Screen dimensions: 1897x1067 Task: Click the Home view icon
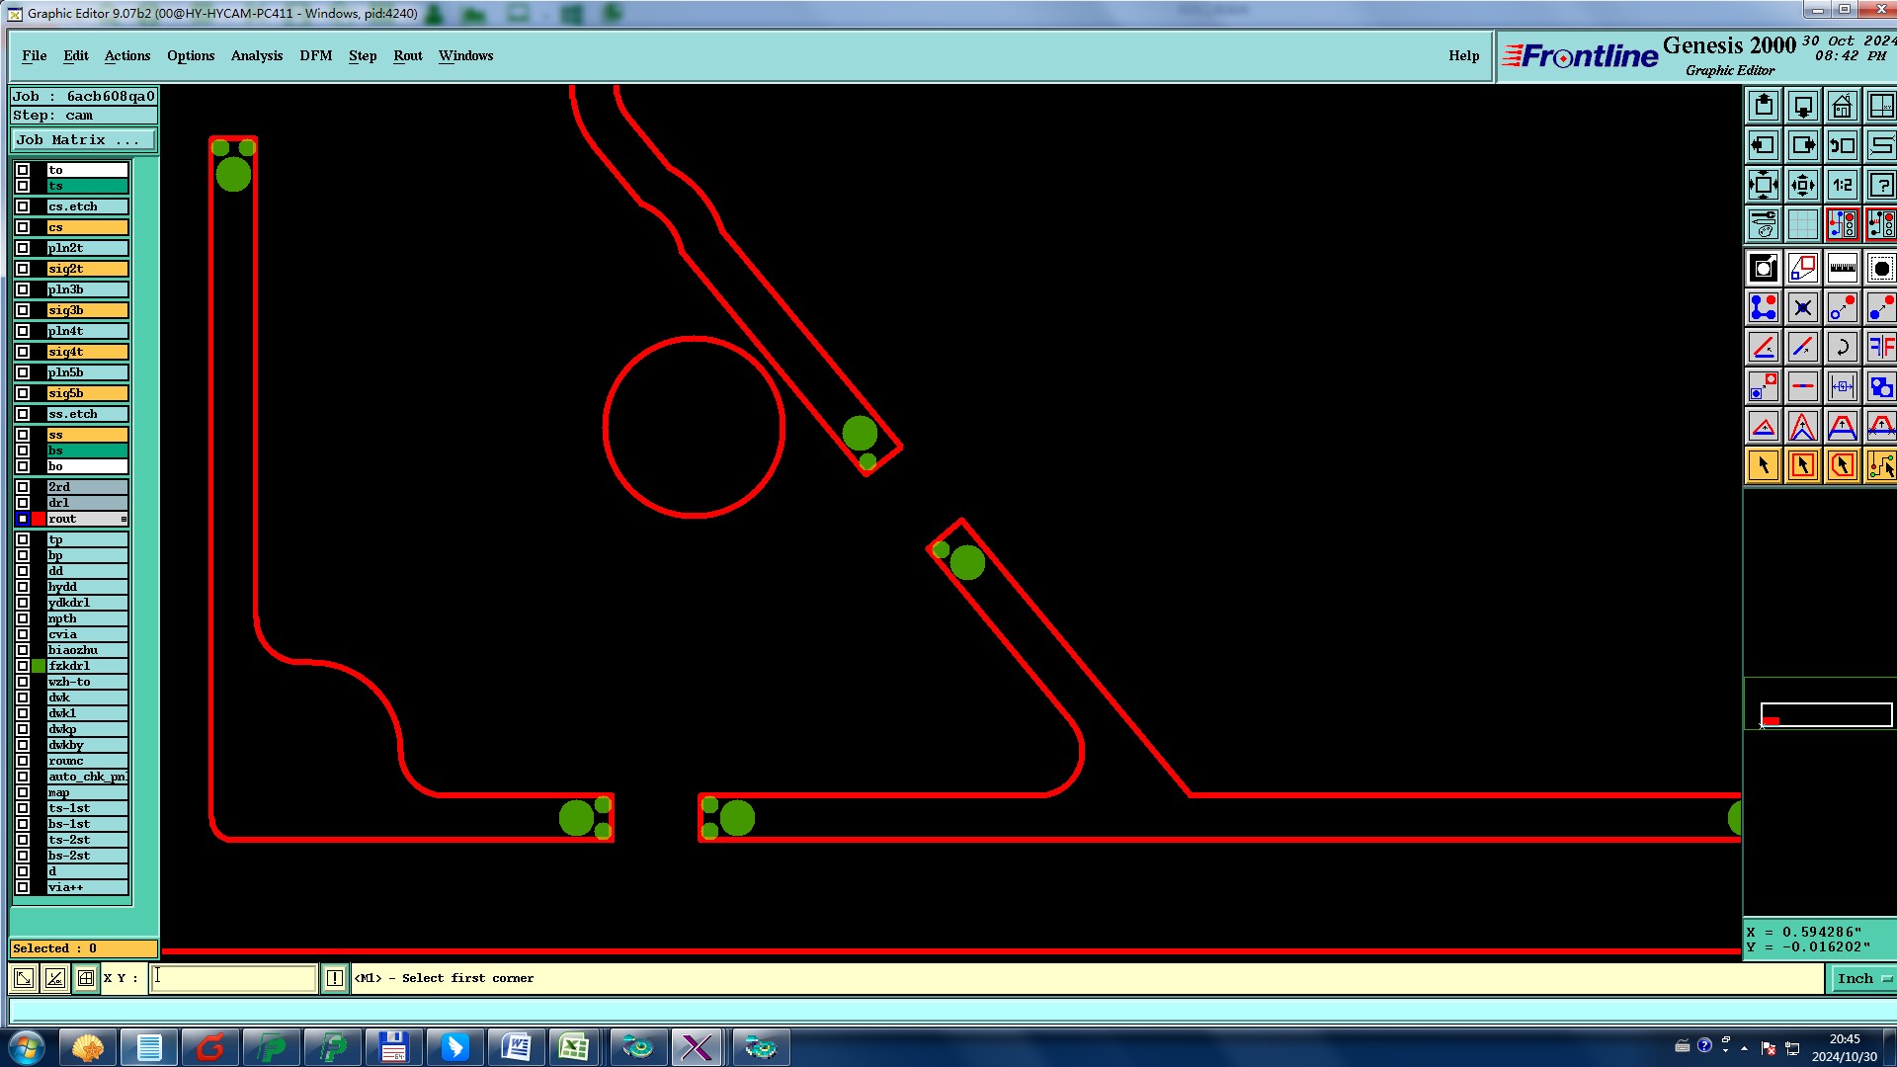(x=1842, y=106)
